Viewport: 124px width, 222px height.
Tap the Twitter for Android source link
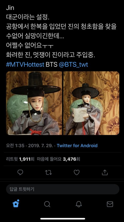[x=77, y=146]
